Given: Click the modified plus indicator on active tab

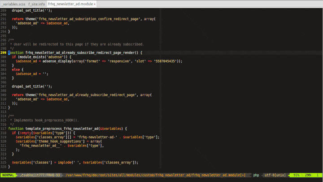Looking at the screenshot, I should [x=95, y=3].
